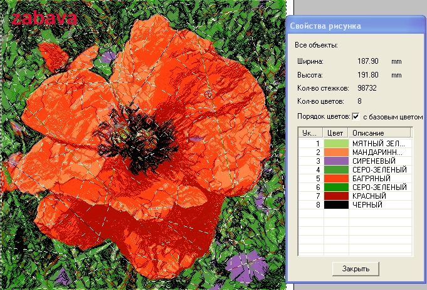The image size is (427, 290).
Task: Pick the dark red swatch in row 7
Action: (x=336, y=196)
